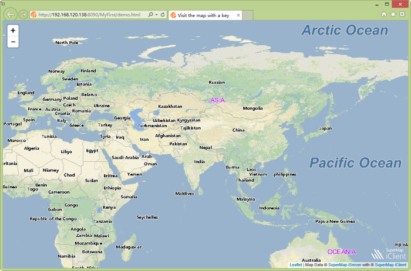
Task: Open the Leaflet attribution link
Action: click(x=296, y=265)
